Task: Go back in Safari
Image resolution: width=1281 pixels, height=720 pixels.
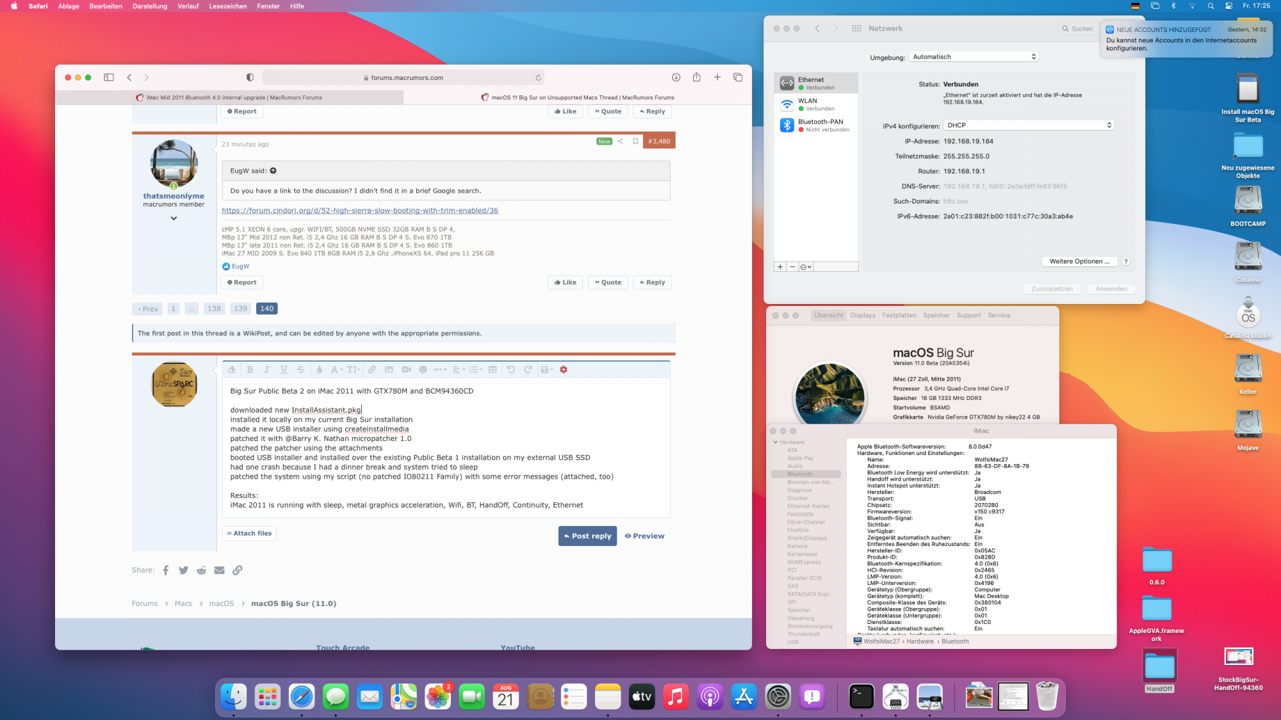Action: [129, 77]
